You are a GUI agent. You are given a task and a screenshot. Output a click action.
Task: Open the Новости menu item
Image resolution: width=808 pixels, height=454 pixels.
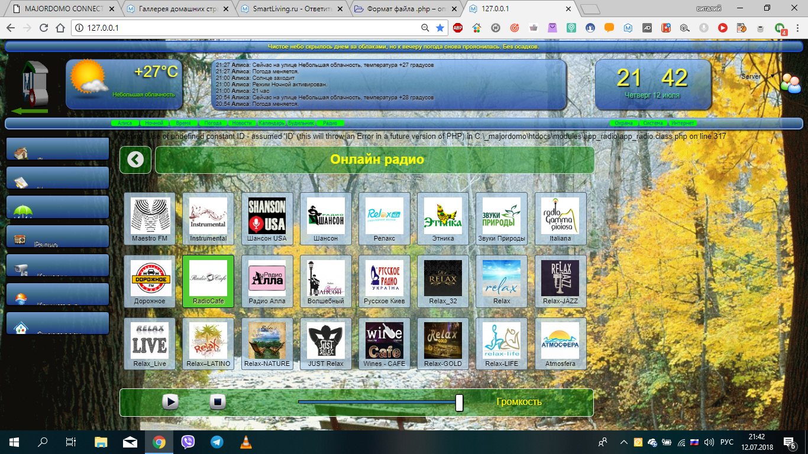tap(243, 123)
